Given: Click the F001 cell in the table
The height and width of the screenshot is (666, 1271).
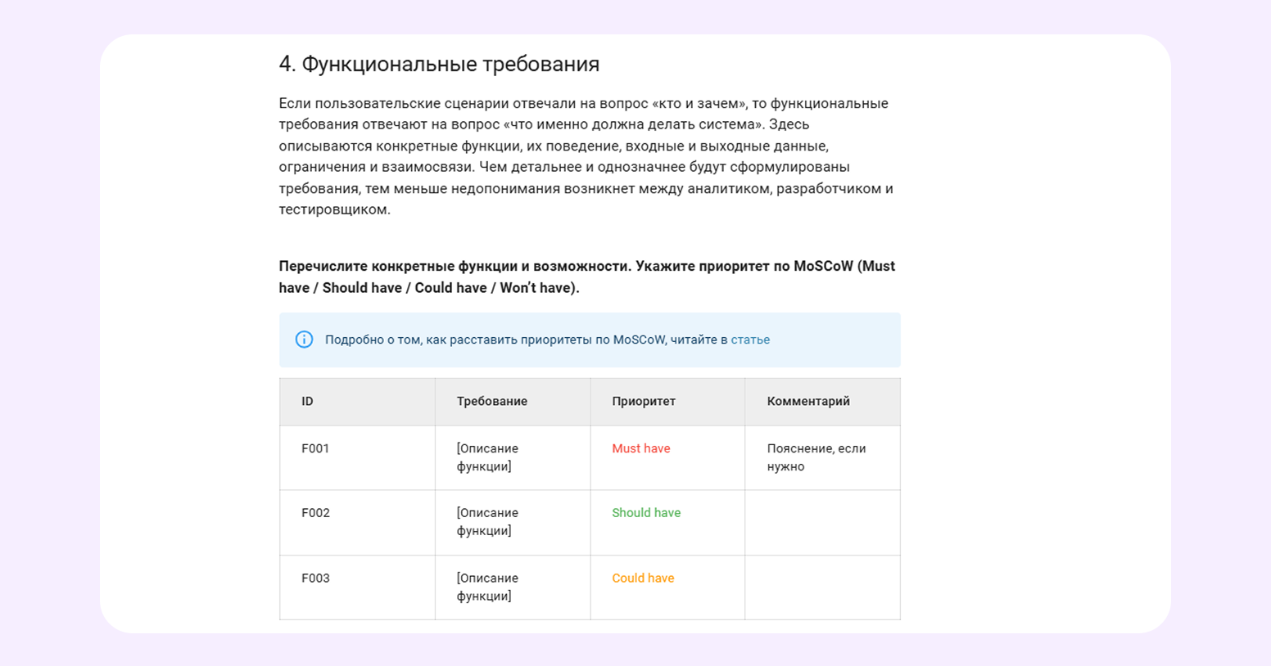Looking at the screenshot, I should tap(315, 449).
